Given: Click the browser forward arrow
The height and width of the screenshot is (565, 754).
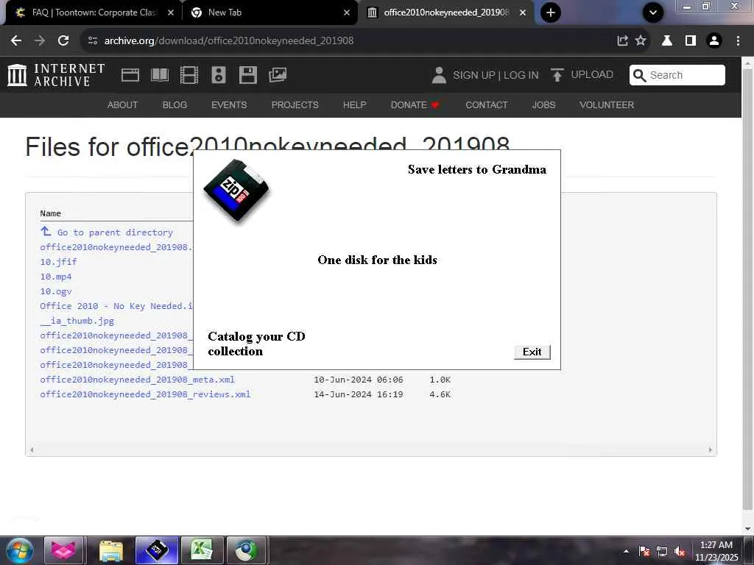Looking at the screenshot, I should (x=40, y=41).
